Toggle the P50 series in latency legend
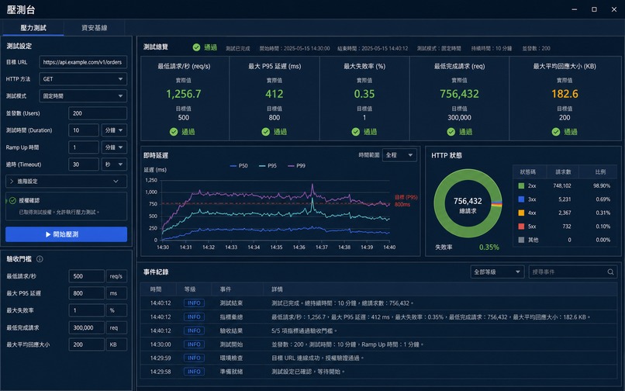This screenshot has height=391, width=625. [239, 165]
